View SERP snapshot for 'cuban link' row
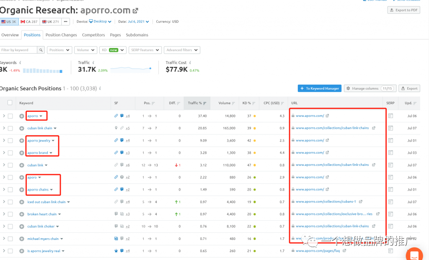 tap(390, 165)
